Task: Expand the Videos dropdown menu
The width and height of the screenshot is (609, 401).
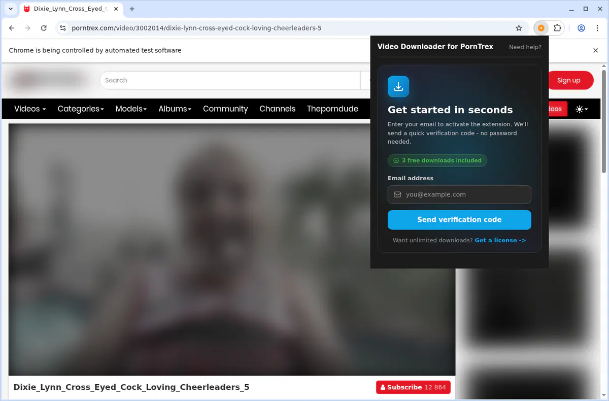Action: point(30,109)
